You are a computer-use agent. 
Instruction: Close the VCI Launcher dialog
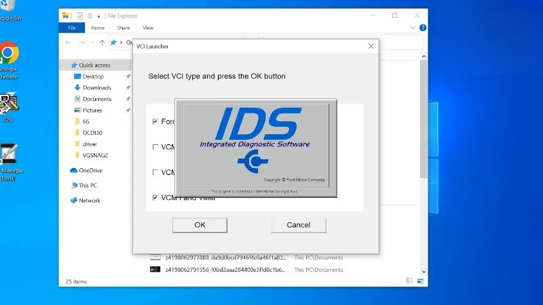(371, 46)
